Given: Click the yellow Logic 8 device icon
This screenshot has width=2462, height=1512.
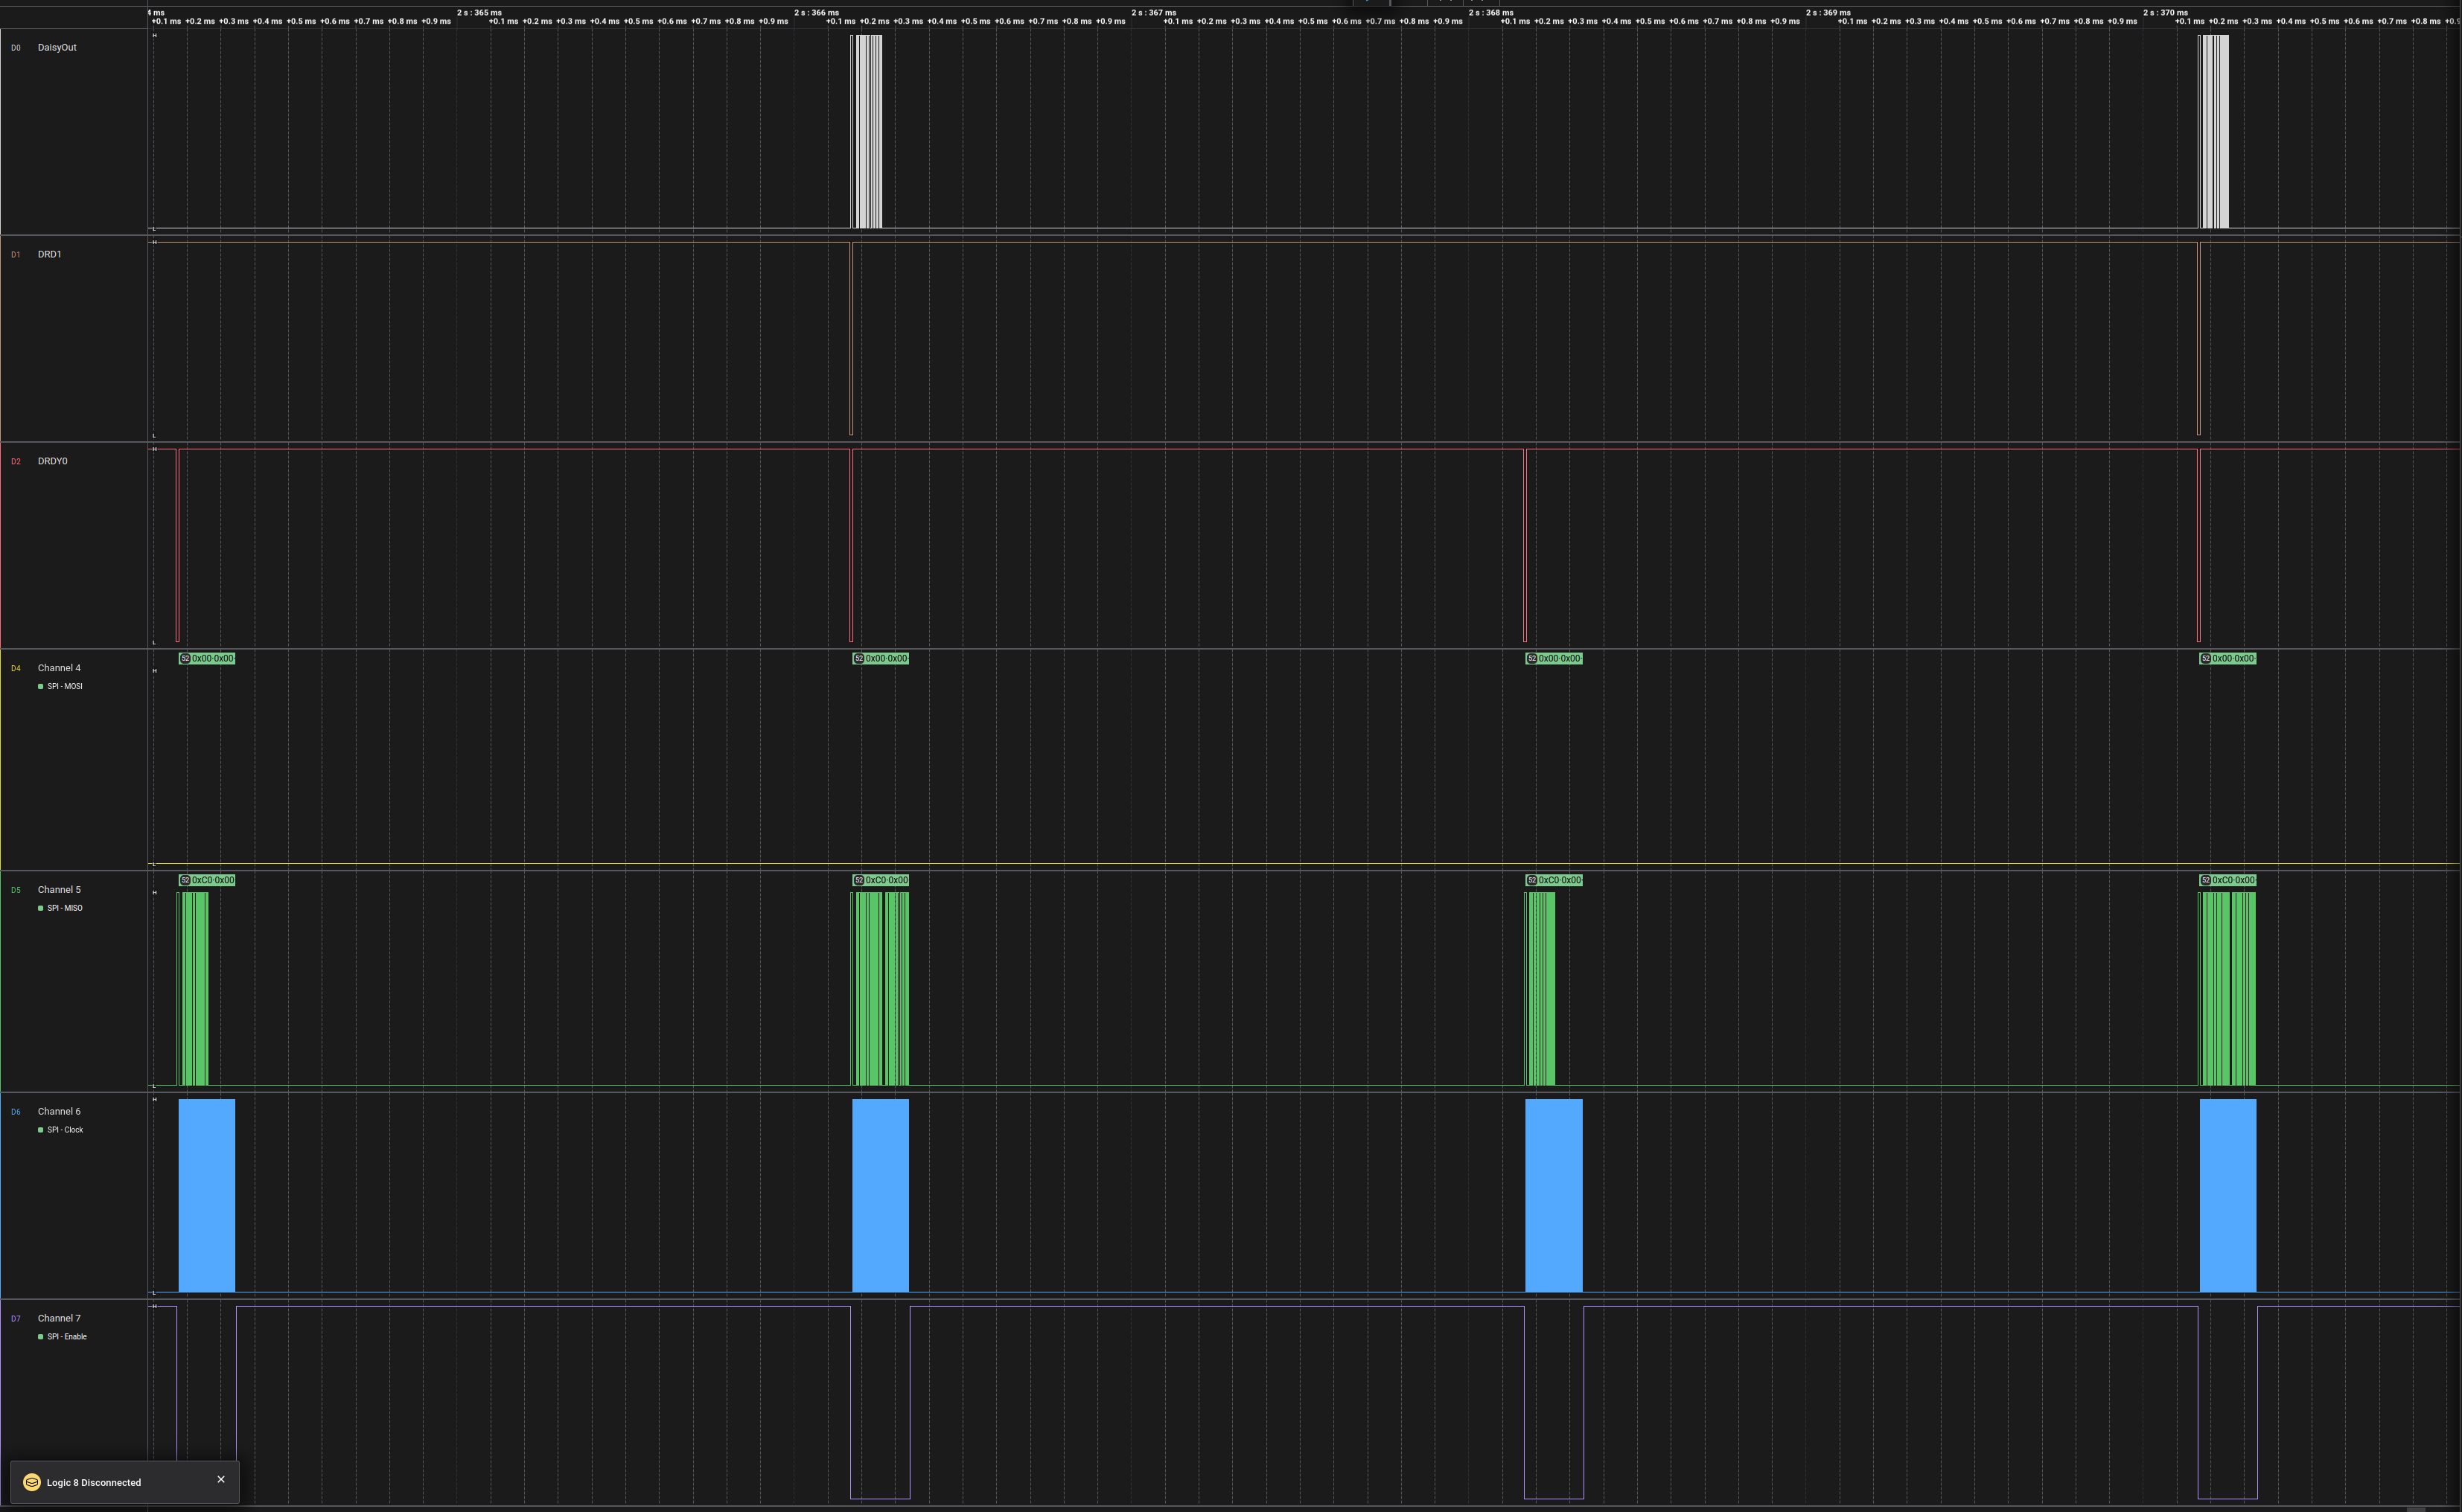Looking at the screenshot, I should coord(32,1482).
